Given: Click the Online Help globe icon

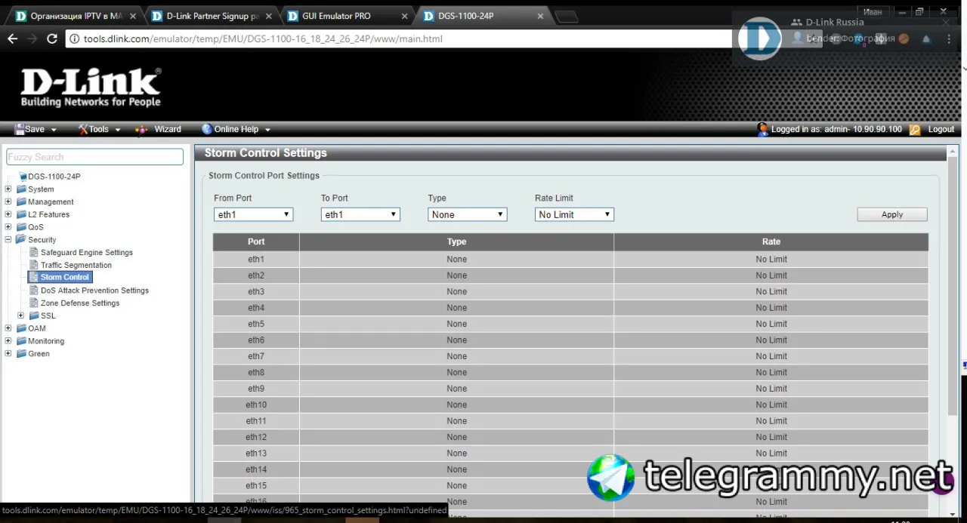Looking at the screenshot, I should [x=207, y=129].
